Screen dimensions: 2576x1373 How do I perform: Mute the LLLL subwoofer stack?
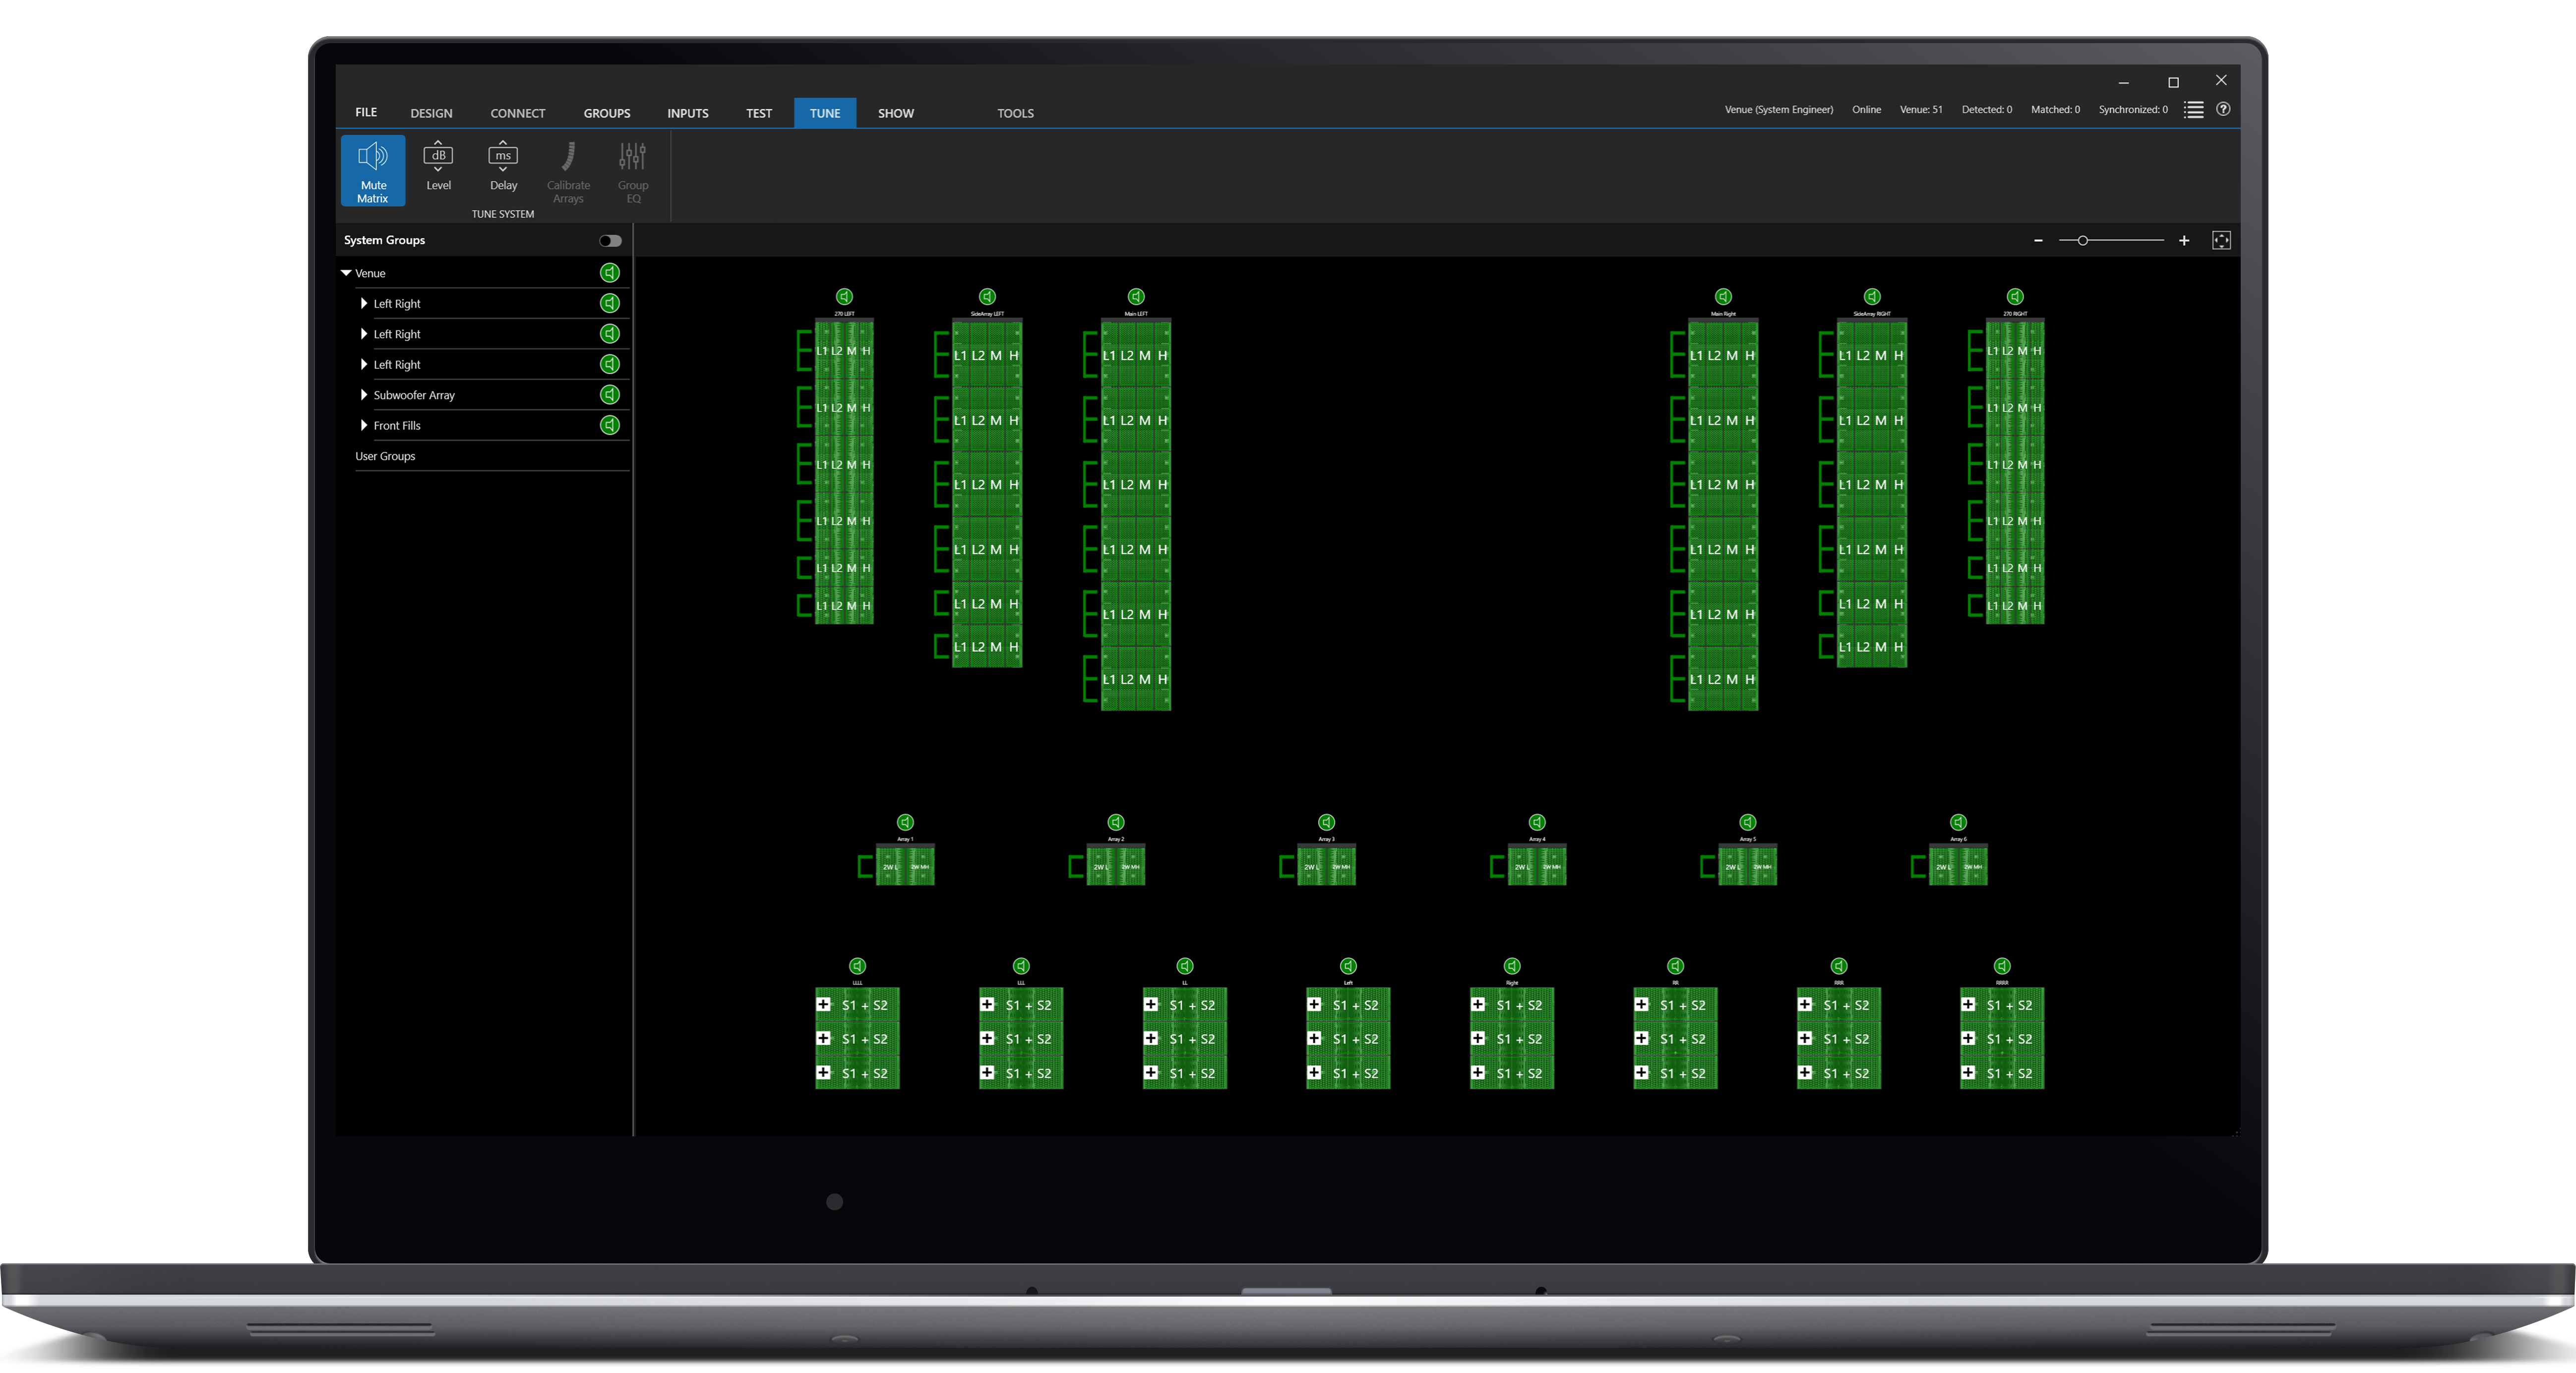tap(857, 966)
